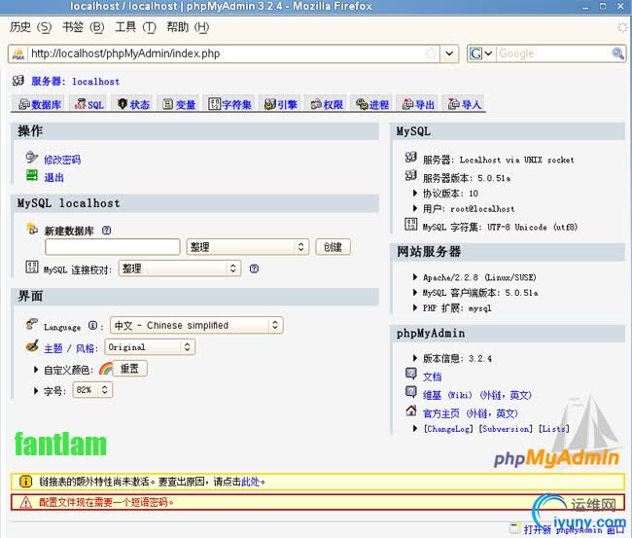
Task: Open the 工具 (T) tools menu
Action: [x=135, y=27]
